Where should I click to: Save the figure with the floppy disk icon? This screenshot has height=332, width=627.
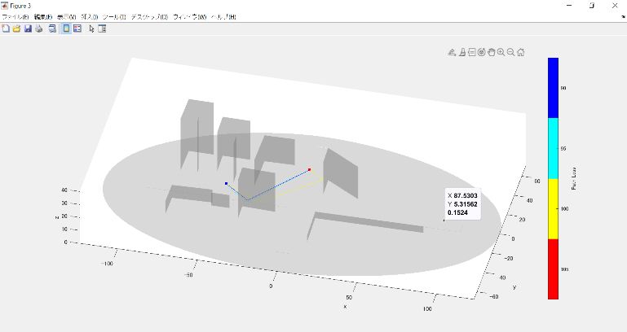28,28
